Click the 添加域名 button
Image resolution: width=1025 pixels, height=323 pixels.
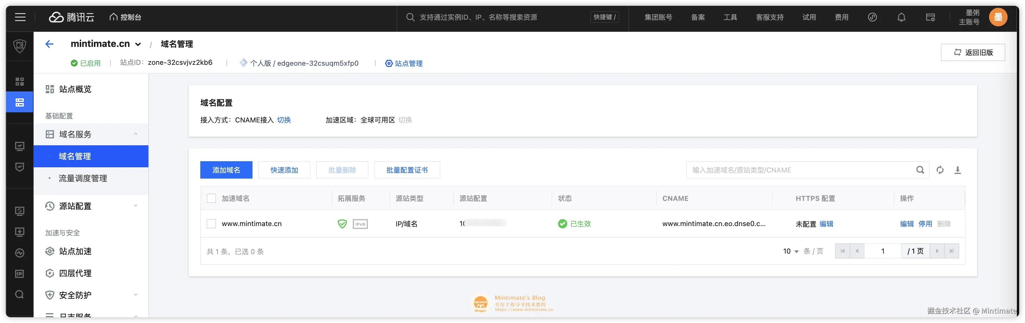click(x=226, y=170)
